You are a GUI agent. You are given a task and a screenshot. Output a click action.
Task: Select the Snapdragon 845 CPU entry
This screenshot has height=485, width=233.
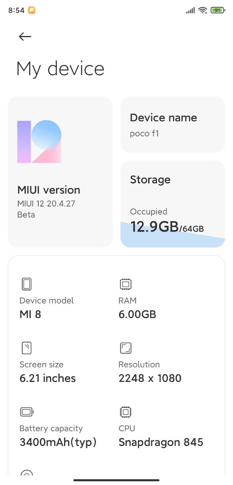click(x=161, y=442)
